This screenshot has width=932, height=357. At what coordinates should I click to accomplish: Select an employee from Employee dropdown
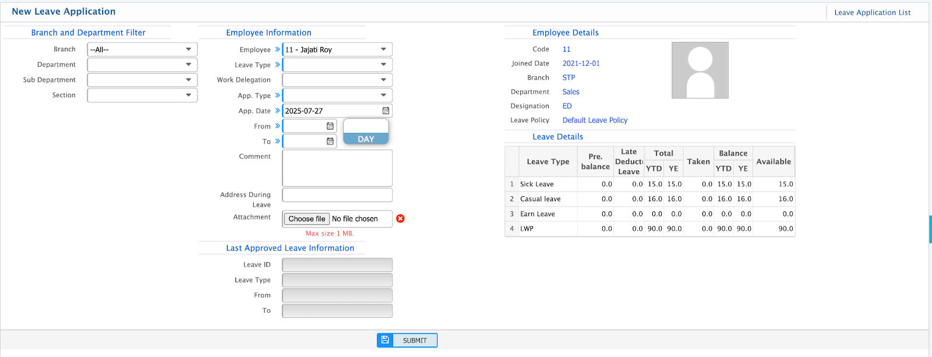click(x=337, y=50)
